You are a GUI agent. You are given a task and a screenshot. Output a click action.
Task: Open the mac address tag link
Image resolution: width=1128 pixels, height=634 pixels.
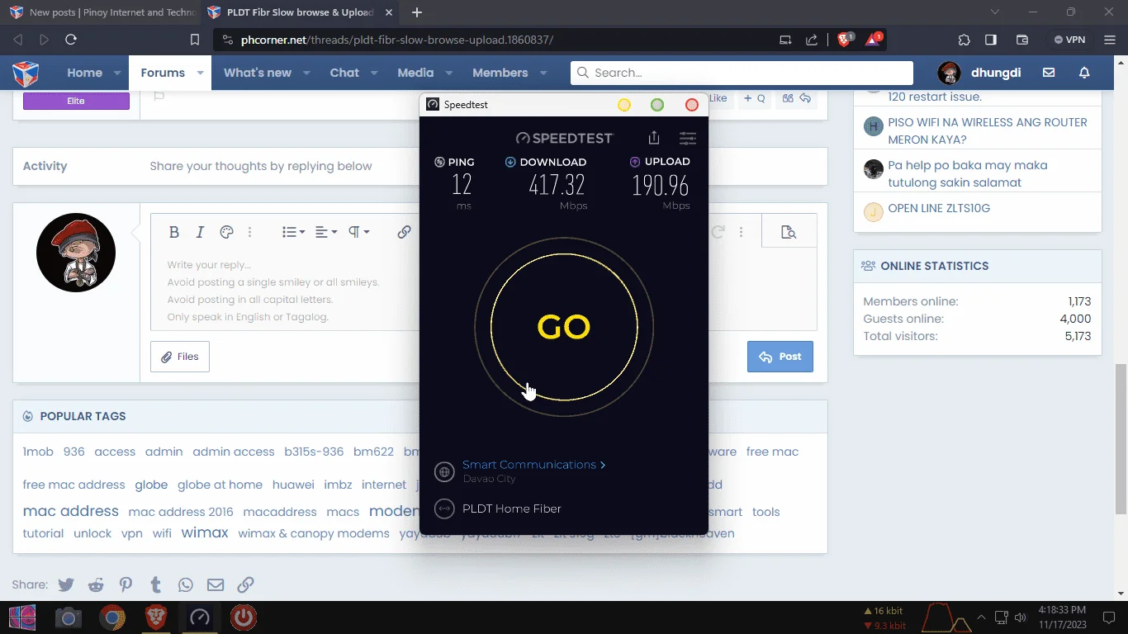(71, 511)
